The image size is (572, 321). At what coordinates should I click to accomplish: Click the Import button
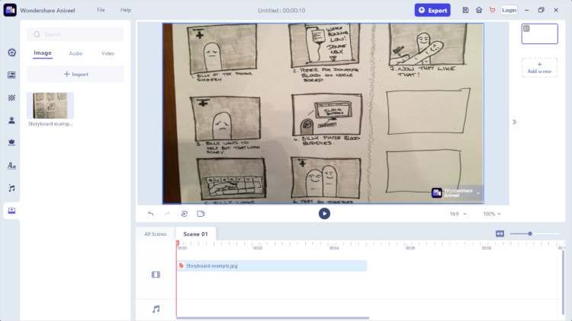[76, 75]
